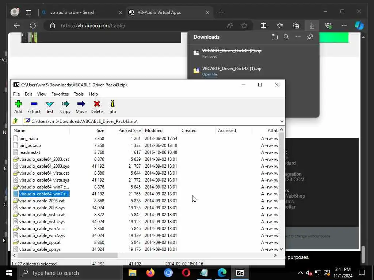Open Edge Favorites list icon
This screenshot has height=280, width=374.
click(279, 26)
